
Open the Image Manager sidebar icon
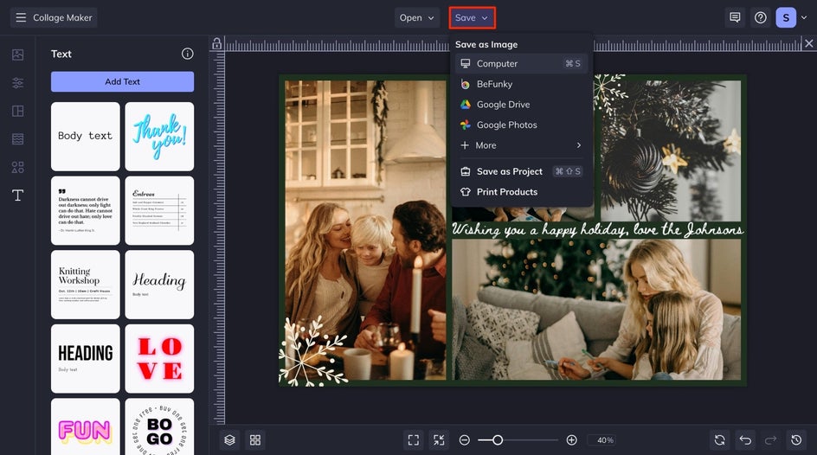click(x=17, y=54)
